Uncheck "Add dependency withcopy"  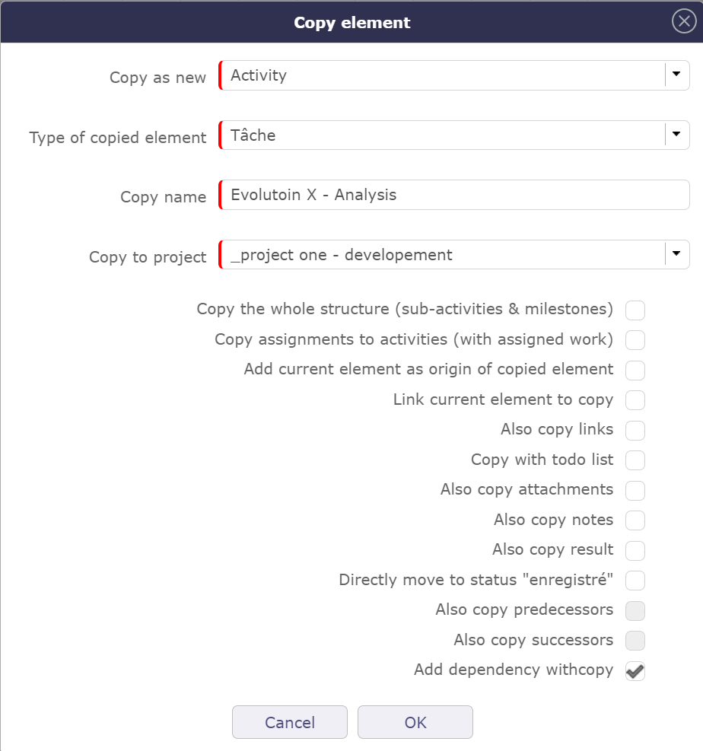(x=635, y=670)
